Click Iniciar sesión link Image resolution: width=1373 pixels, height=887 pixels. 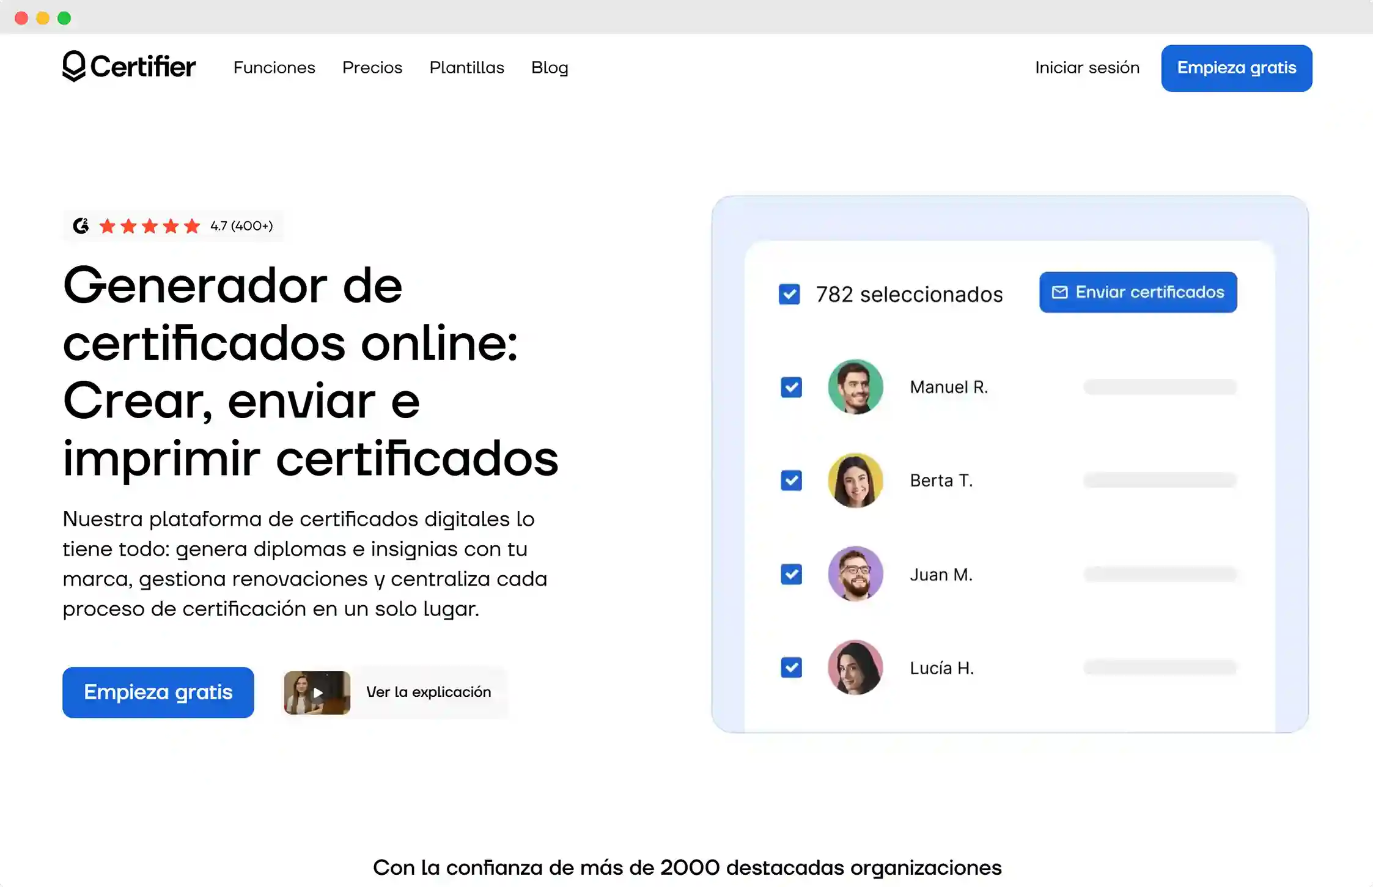(x=1086, y=68)
